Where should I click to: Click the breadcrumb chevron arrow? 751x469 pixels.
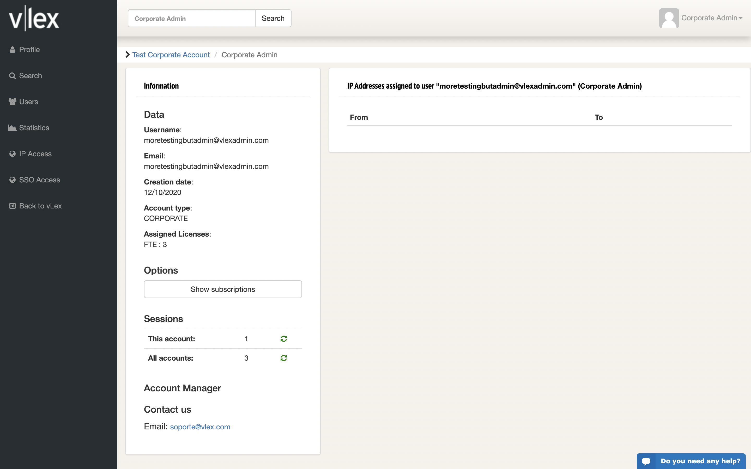click(x=127, y=55)
